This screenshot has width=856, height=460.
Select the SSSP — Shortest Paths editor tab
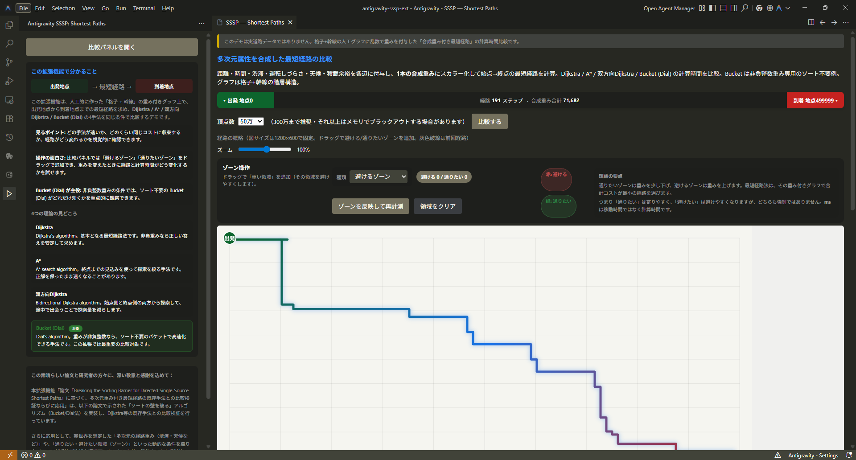click(x=254, y=22)
